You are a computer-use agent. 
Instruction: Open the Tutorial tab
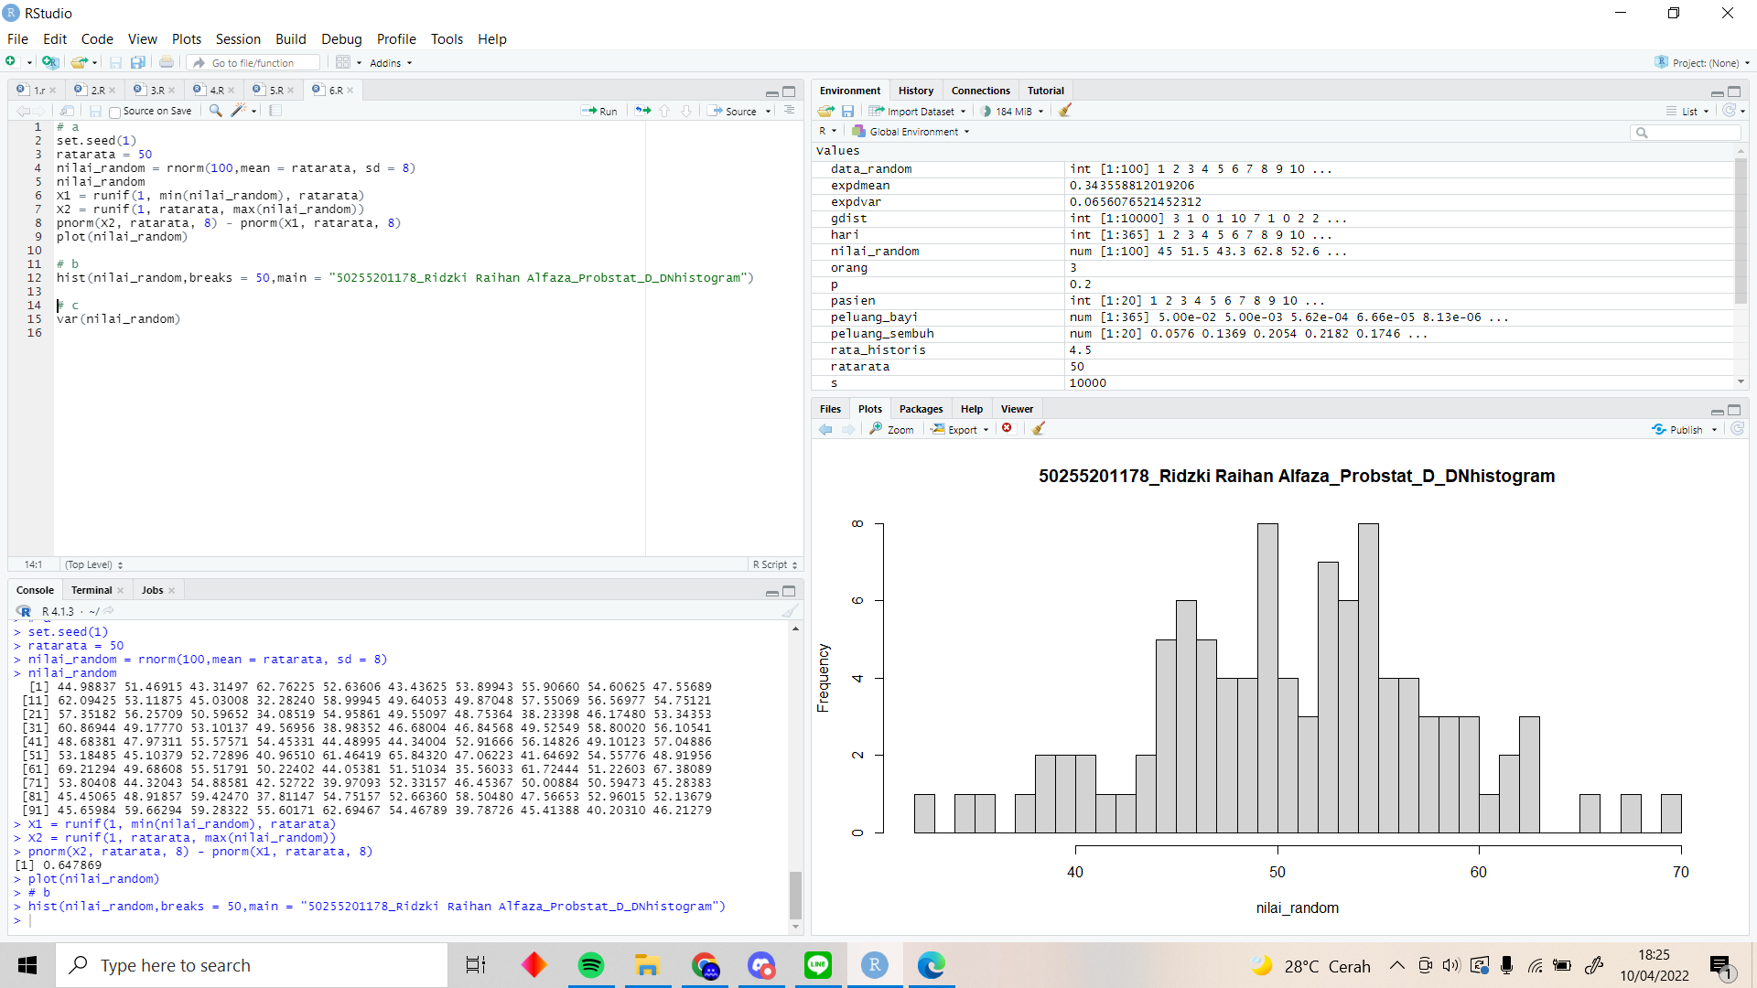click(x=1045, y=91)
